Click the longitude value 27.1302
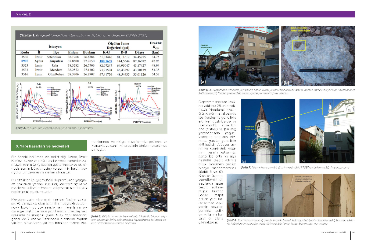 click(x=89, y=70)
